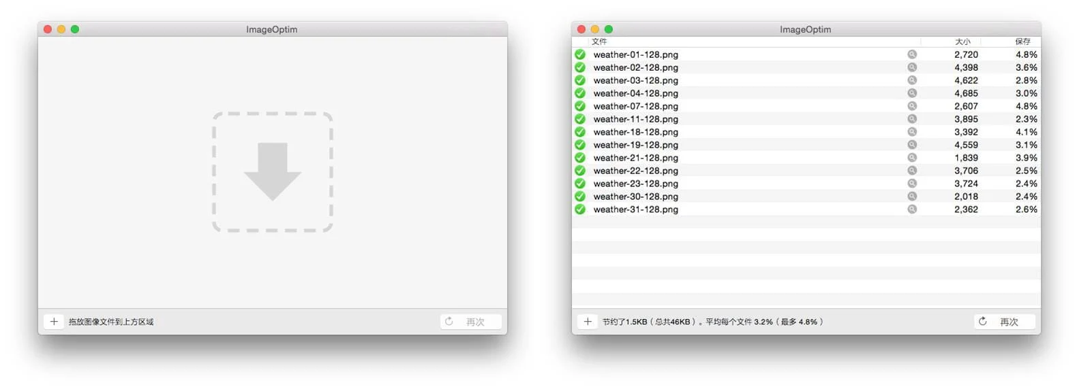Click magnifier icon for weather-11-128.png
This screenshot has height=389, width=1090.
(x=912, y=119)
